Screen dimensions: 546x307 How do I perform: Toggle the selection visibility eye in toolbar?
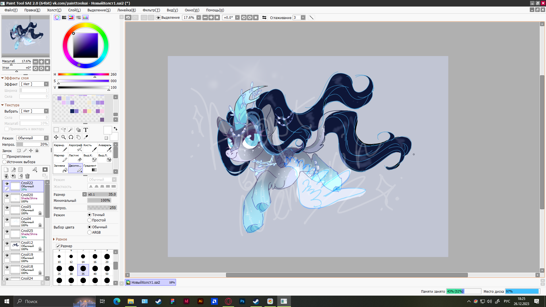158,18
